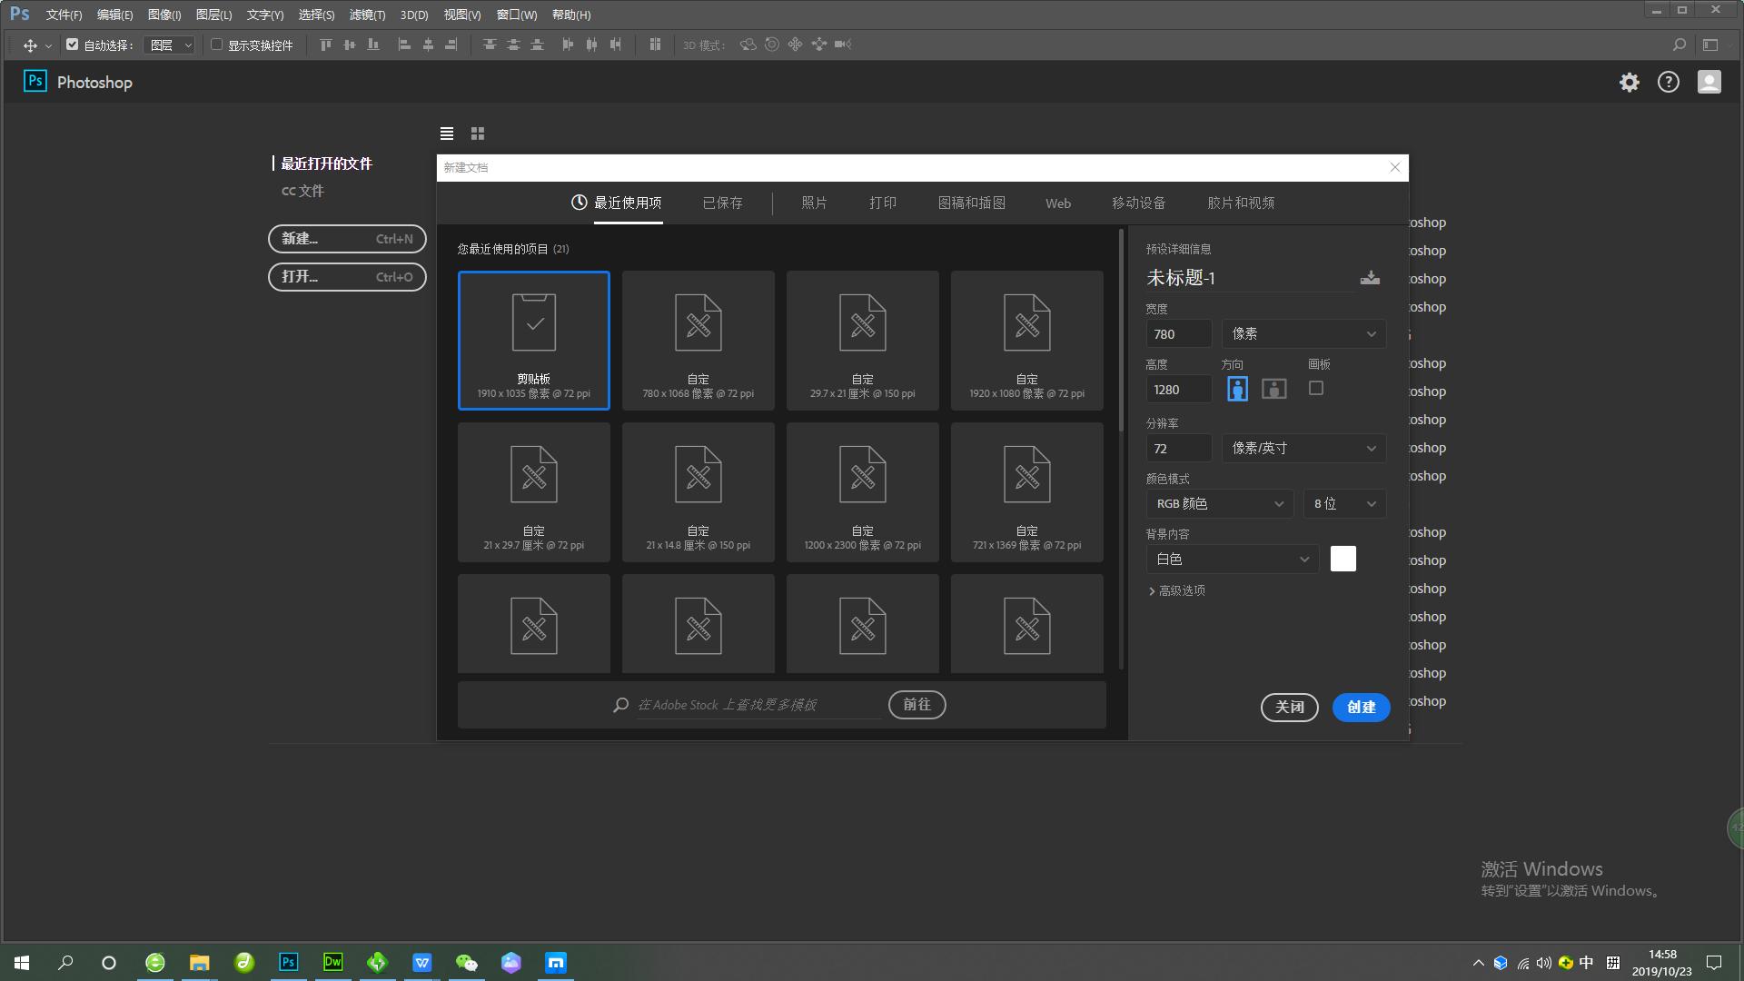Viewport: 1744px width, 981px height.
Task: Enable the 画板 artboard checkbox
Action: [1316, 389]
